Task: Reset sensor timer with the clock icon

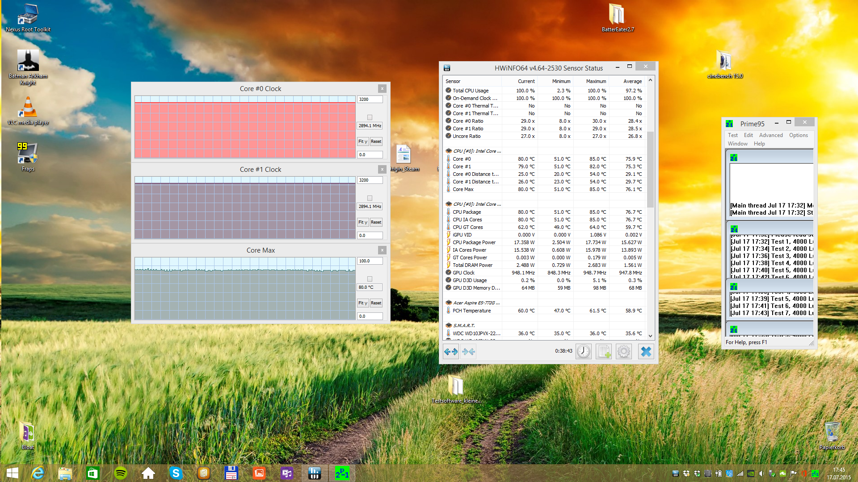Action: (x=583, y=352)
